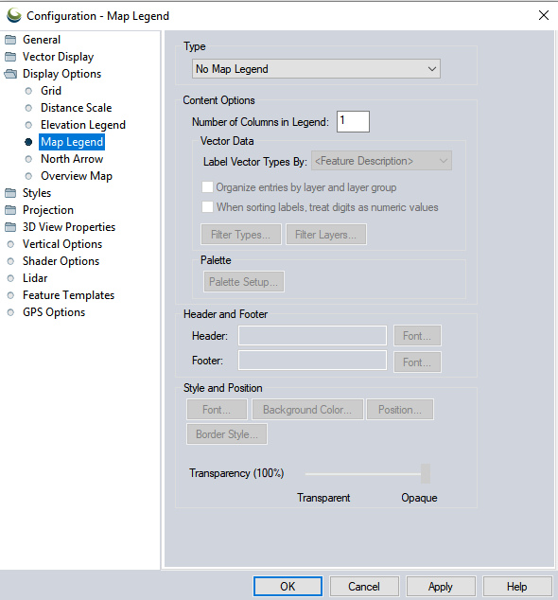The height and width of the screenshot is (600, 558).
Task: Click the Projection folder icon
Action: click(10, 210)
